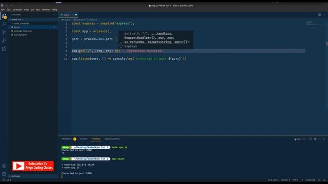Image resolution: width=328 pixels, height=184 pixels.
Task: Switch to the OUTPUT panel tab
Action: point(84,139)
